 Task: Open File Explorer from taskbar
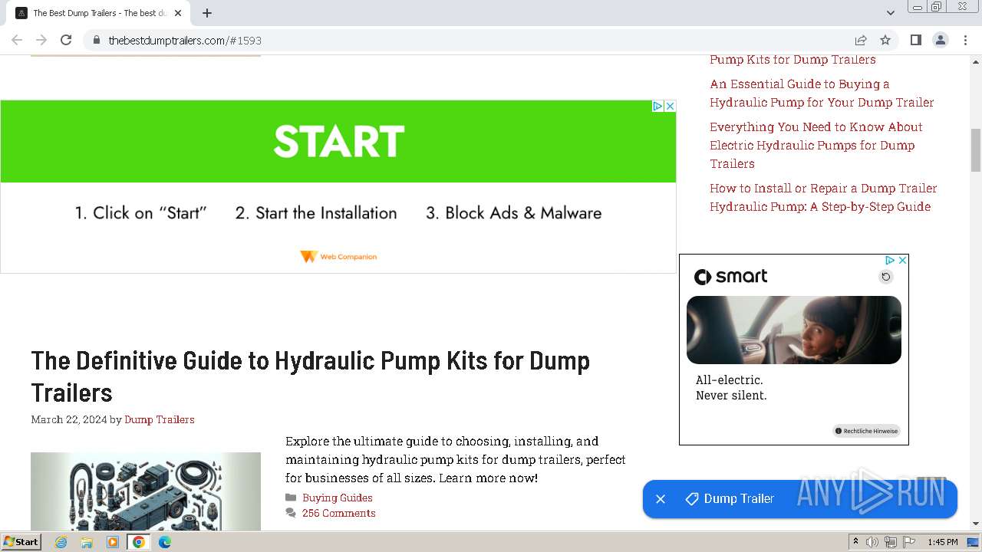(87, 542)
